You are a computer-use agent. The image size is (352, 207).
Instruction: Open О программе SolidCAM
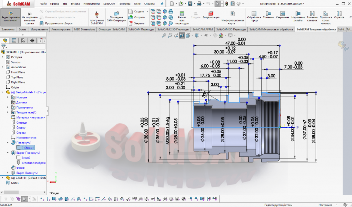tap(97, 18)
